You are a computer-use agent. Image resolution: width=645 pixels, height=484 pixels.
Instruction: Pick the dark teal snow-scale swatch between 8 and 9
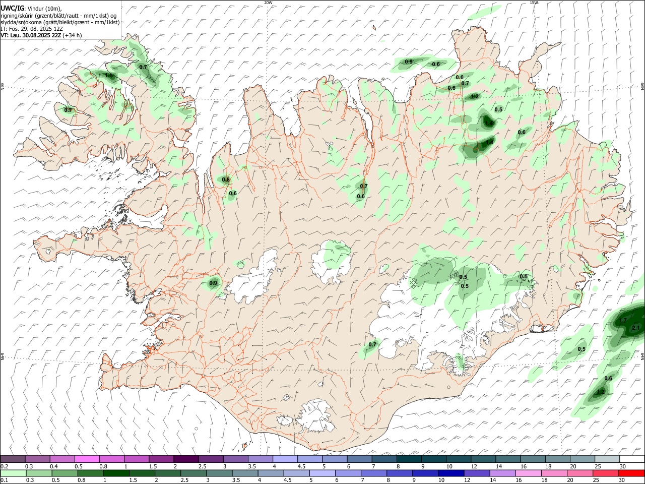409,459
